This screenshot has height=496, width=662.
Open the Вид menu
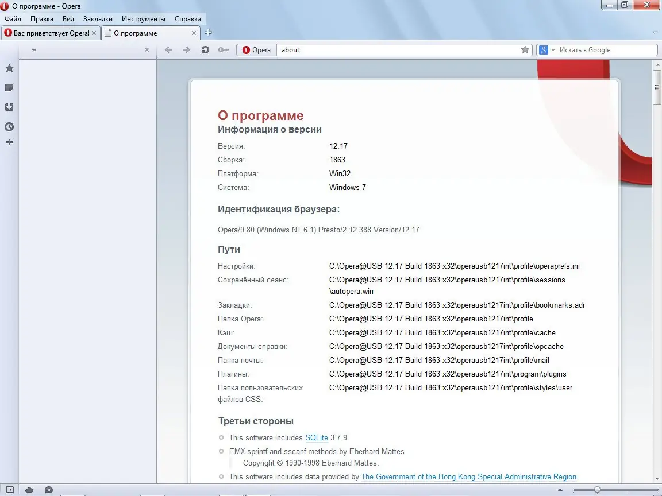click(68, 18)
